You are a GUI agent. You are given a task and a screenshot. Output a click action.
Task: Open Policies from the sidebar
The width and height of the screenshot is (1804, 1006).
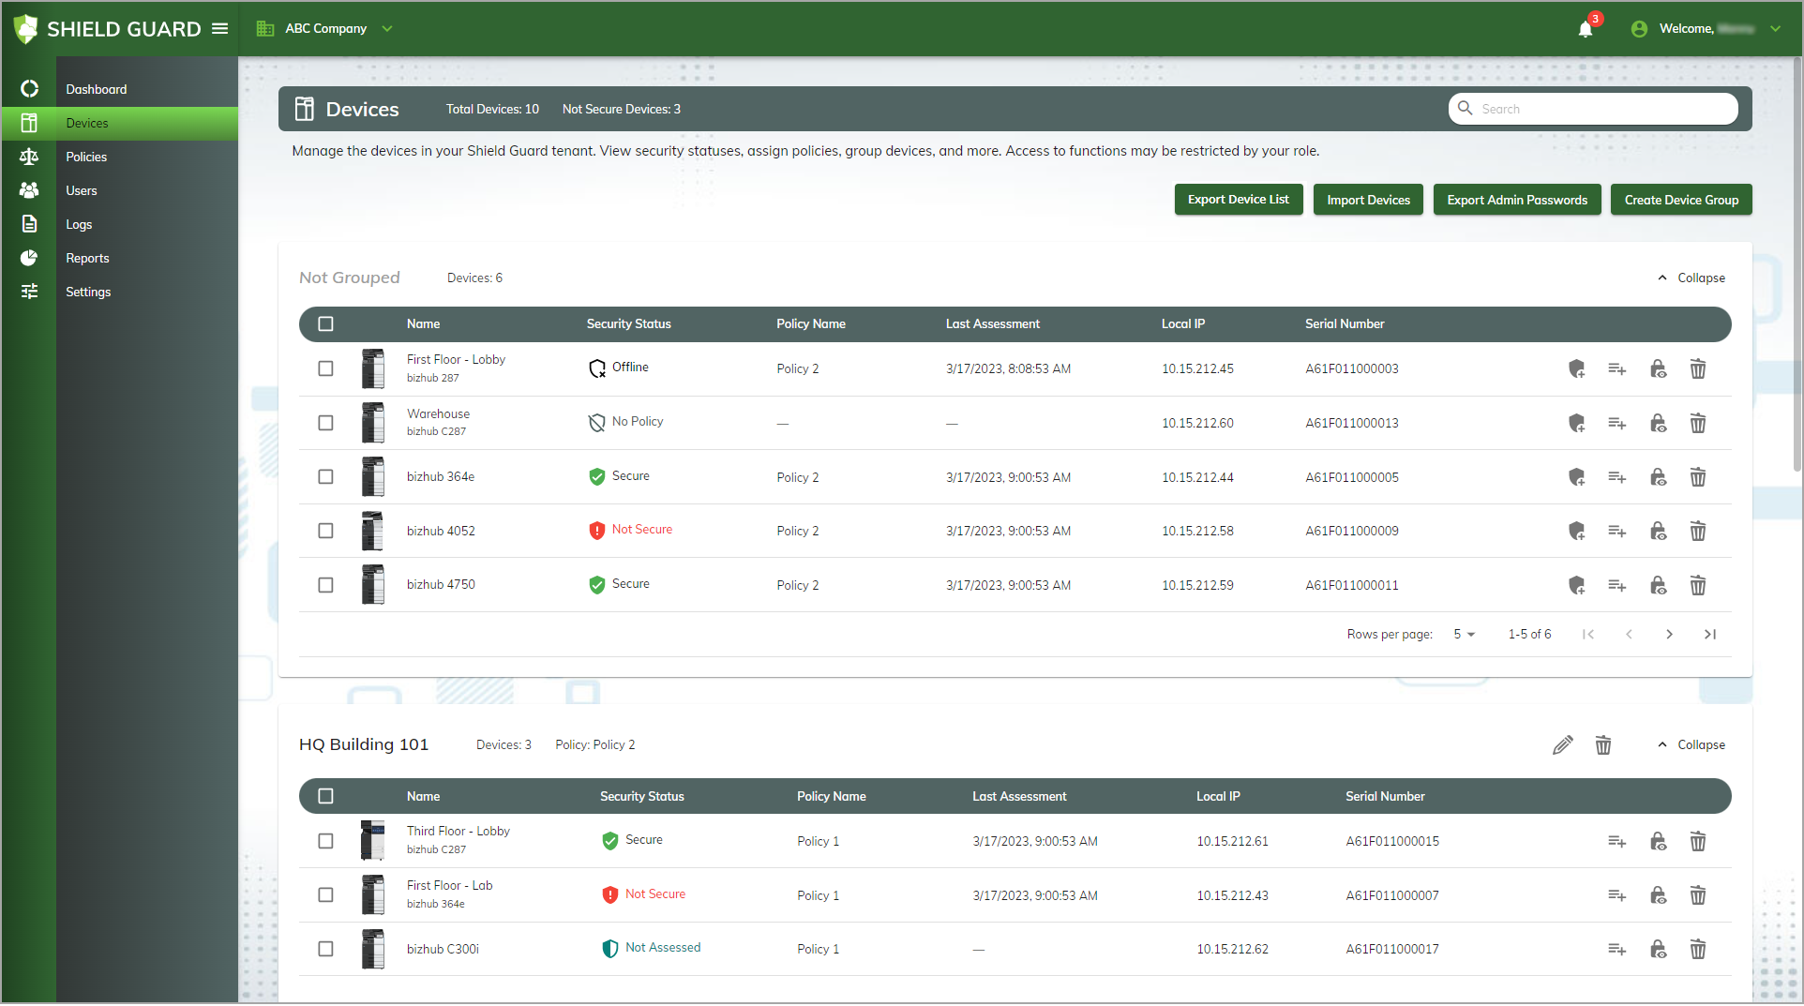(x=86, y=158)
